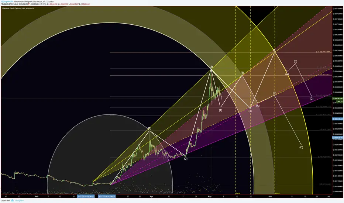The height and width of the screenshot is (203, 344).
Task: Click the 0.00100000 price axis value
Action: [x=338, y=186]
